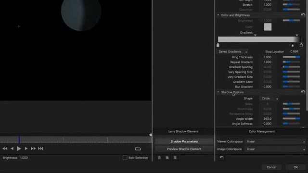Click the Cancel button

point(271,167)
